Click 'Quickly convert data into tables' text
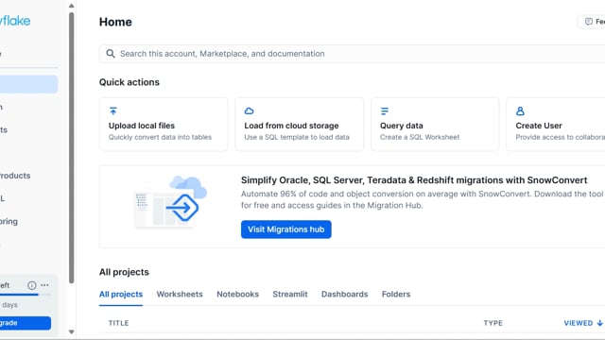The height and width of the screenshot is (340, 605). 160,137
